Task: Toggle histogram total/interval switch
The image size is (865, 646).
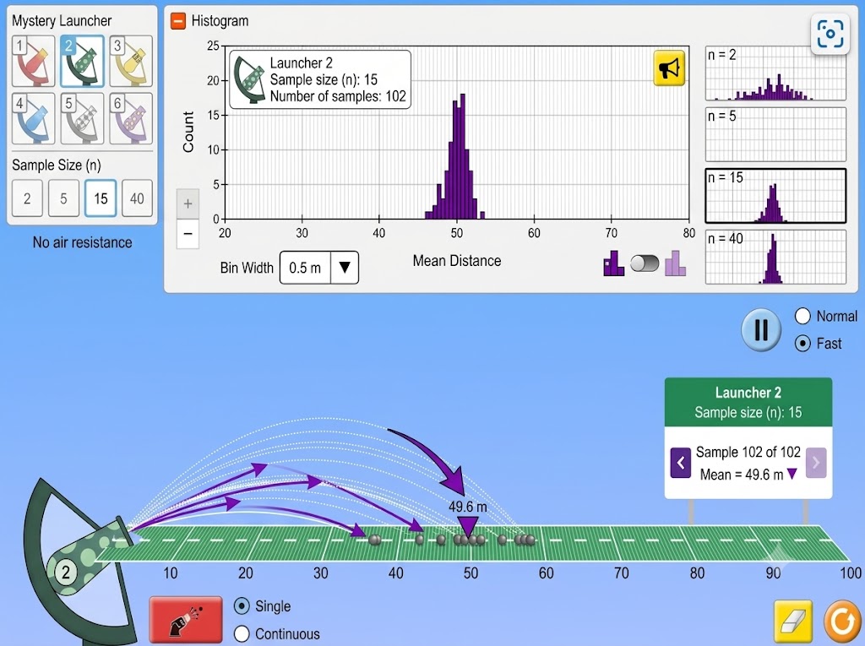Action: point(645,263)
